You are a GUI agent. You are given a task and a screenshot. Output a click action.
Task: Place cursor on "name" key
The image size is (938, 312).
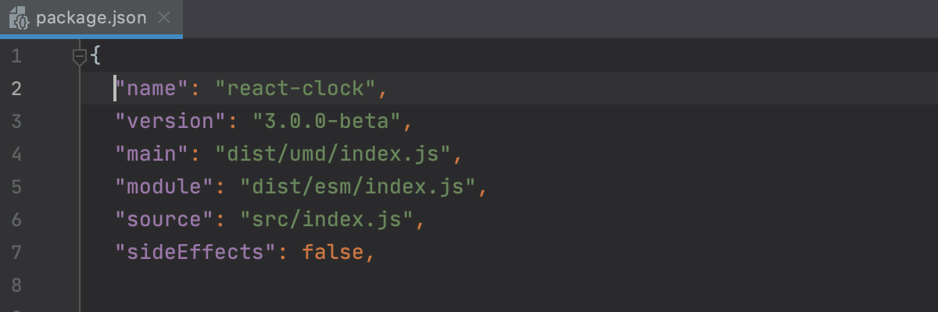[x=152, y=88]
